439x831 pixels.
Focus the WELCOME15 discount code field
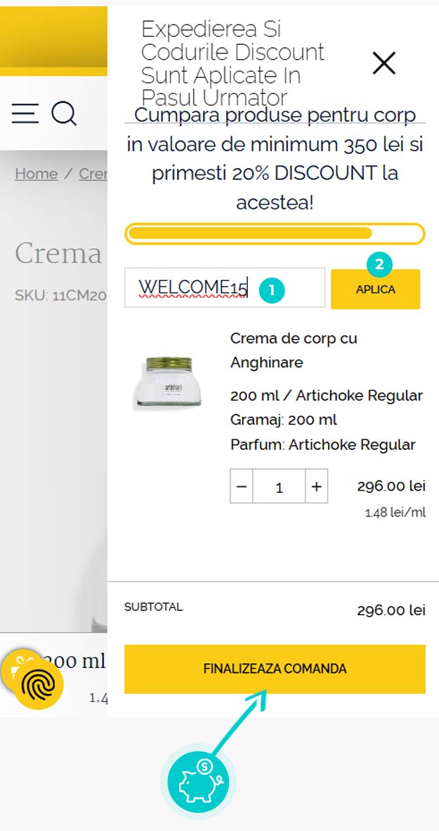click(x=193, y=288)
